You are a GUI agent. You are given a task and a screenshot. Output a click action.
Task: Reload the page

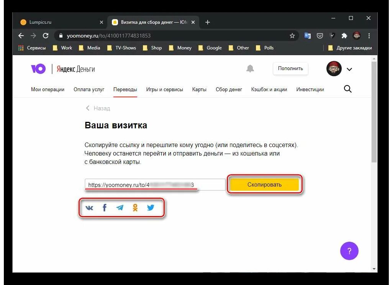tap(46, 36)
